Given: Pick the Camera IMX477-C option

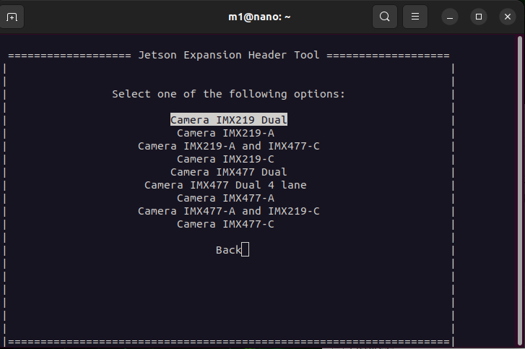Looking at the screenshot, I should [225, 224].
